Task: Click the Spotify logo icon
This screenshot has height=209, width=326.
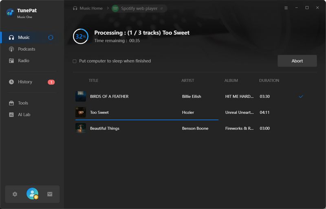Action: [115, 9]
